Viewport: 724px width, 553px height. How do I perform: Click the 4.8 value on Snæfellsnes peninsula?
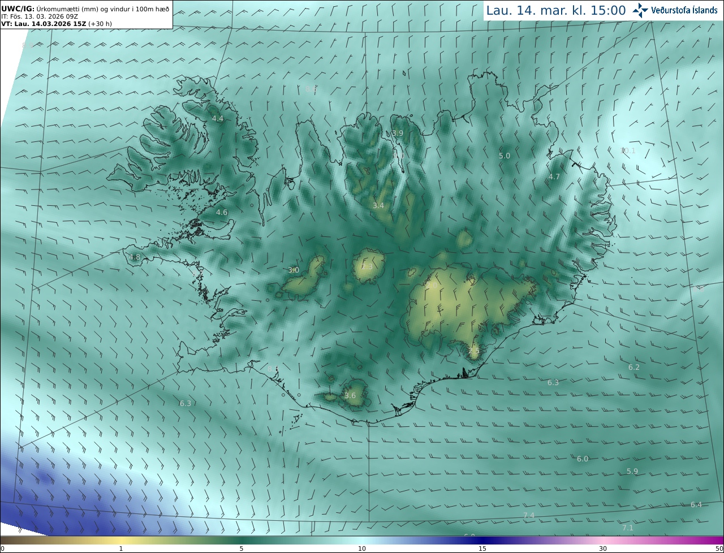135,257
